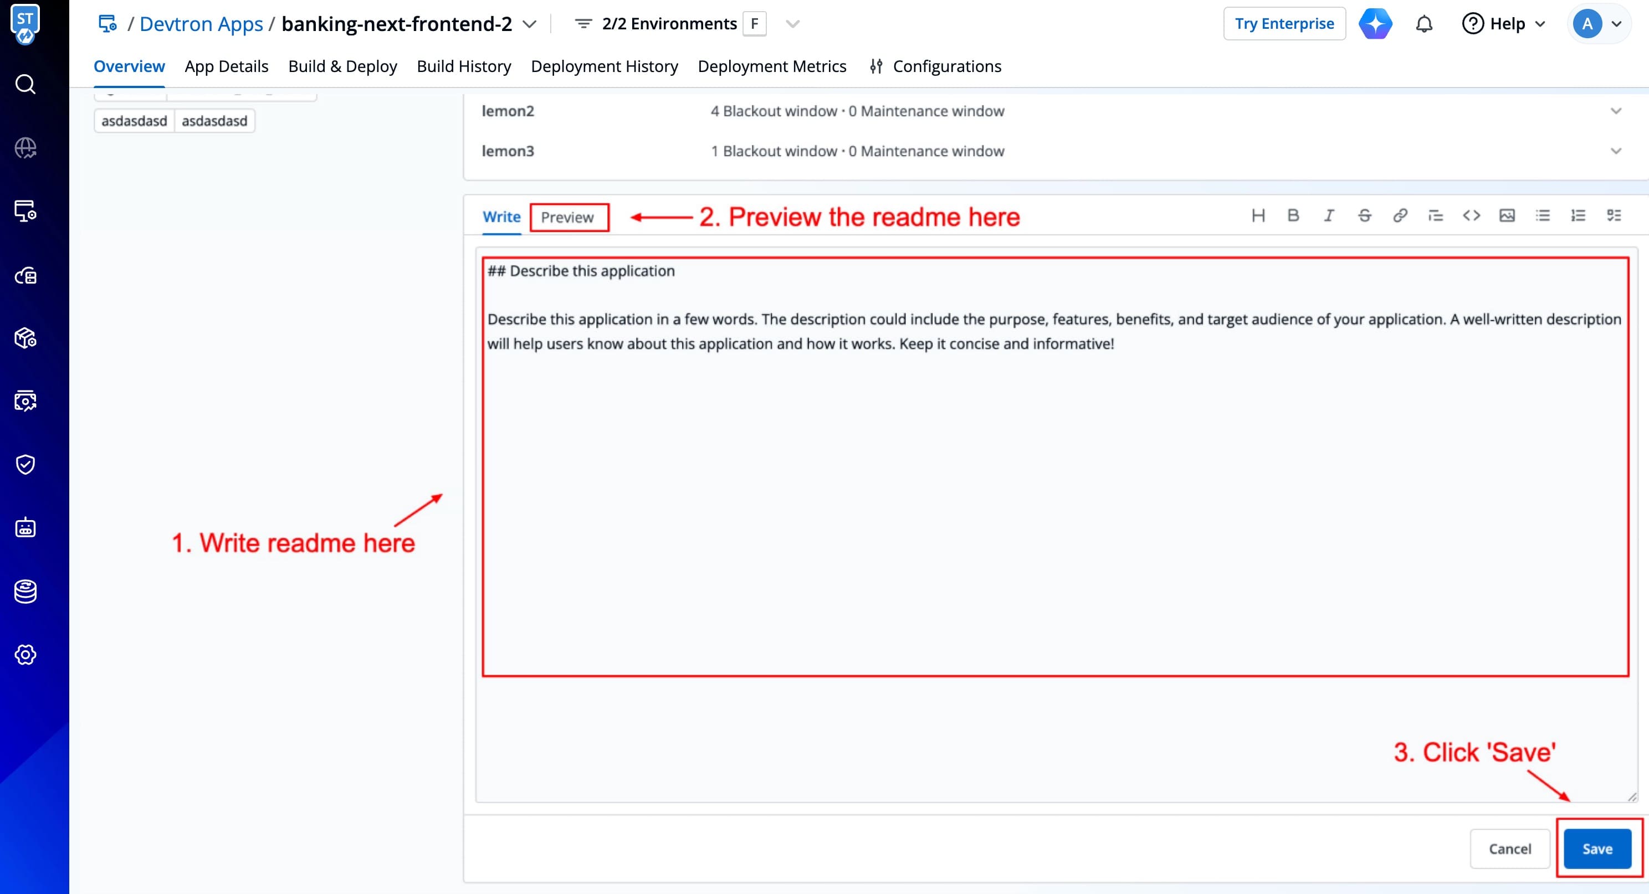
Task: Open Global Configurations gear in sidebar
Action: [25, 655]
